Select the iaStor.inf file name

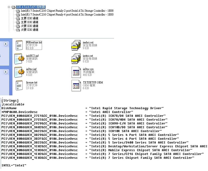pyautogui.click(x=31, y=69)
